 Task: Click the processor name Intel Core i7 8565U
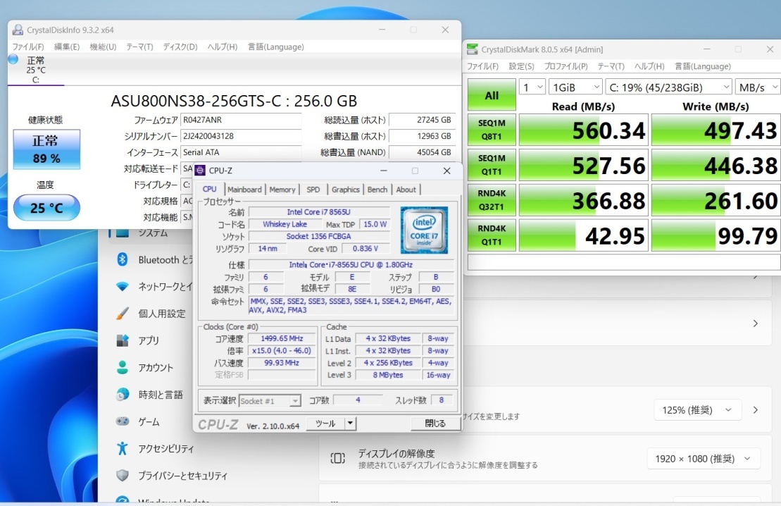(319, 212)
